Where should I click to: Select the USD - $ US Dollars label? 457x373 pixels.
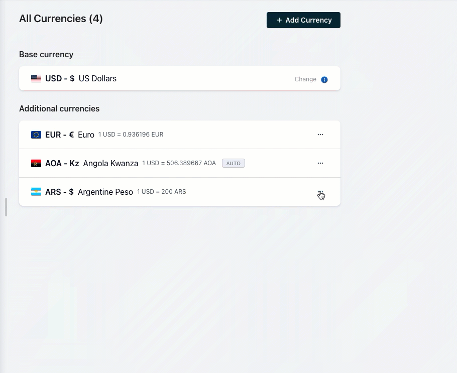[x=81, y=79]
